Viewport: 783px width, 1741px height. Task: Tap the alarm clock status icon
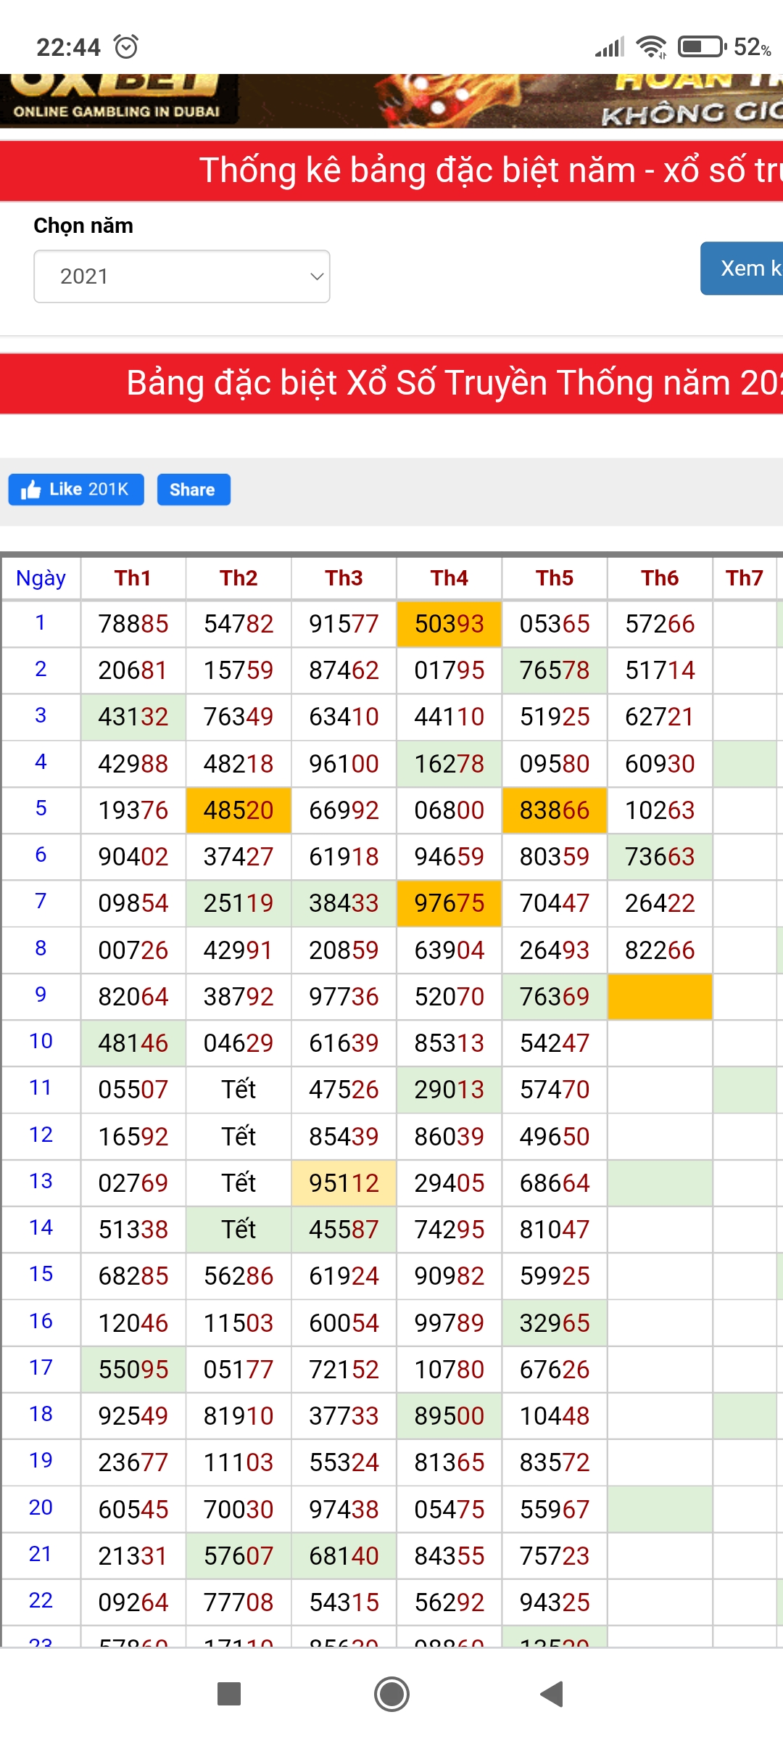(x=127, y=46)
